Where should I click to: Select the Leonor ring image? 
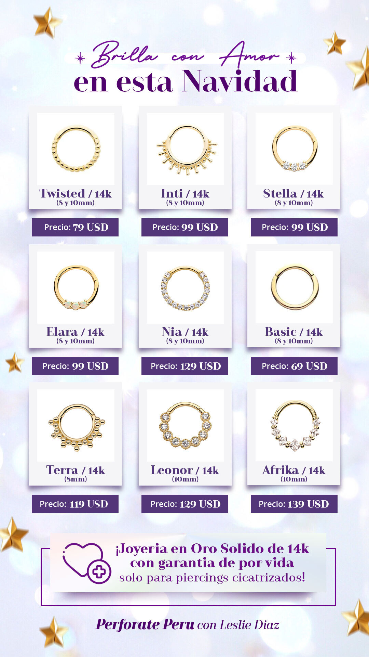(x=186, y=425)
